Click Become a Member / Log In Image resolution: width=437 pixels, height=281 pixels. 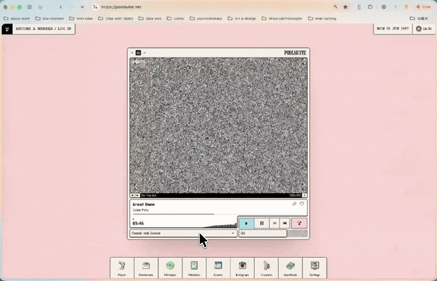click(x=44, y=29)
